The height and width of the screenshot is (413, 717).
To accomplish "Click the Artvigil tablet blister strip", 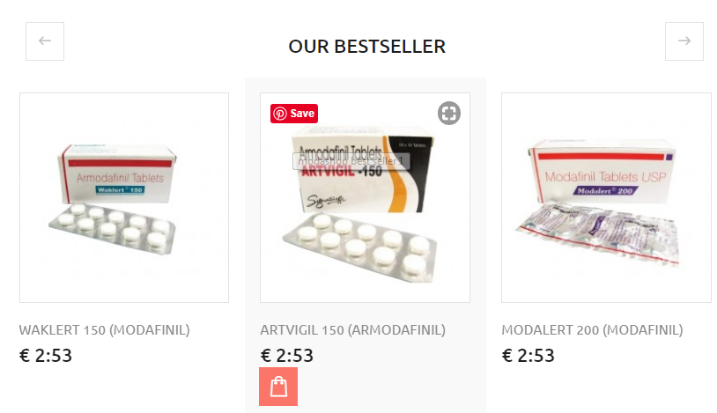I will 360,247.
